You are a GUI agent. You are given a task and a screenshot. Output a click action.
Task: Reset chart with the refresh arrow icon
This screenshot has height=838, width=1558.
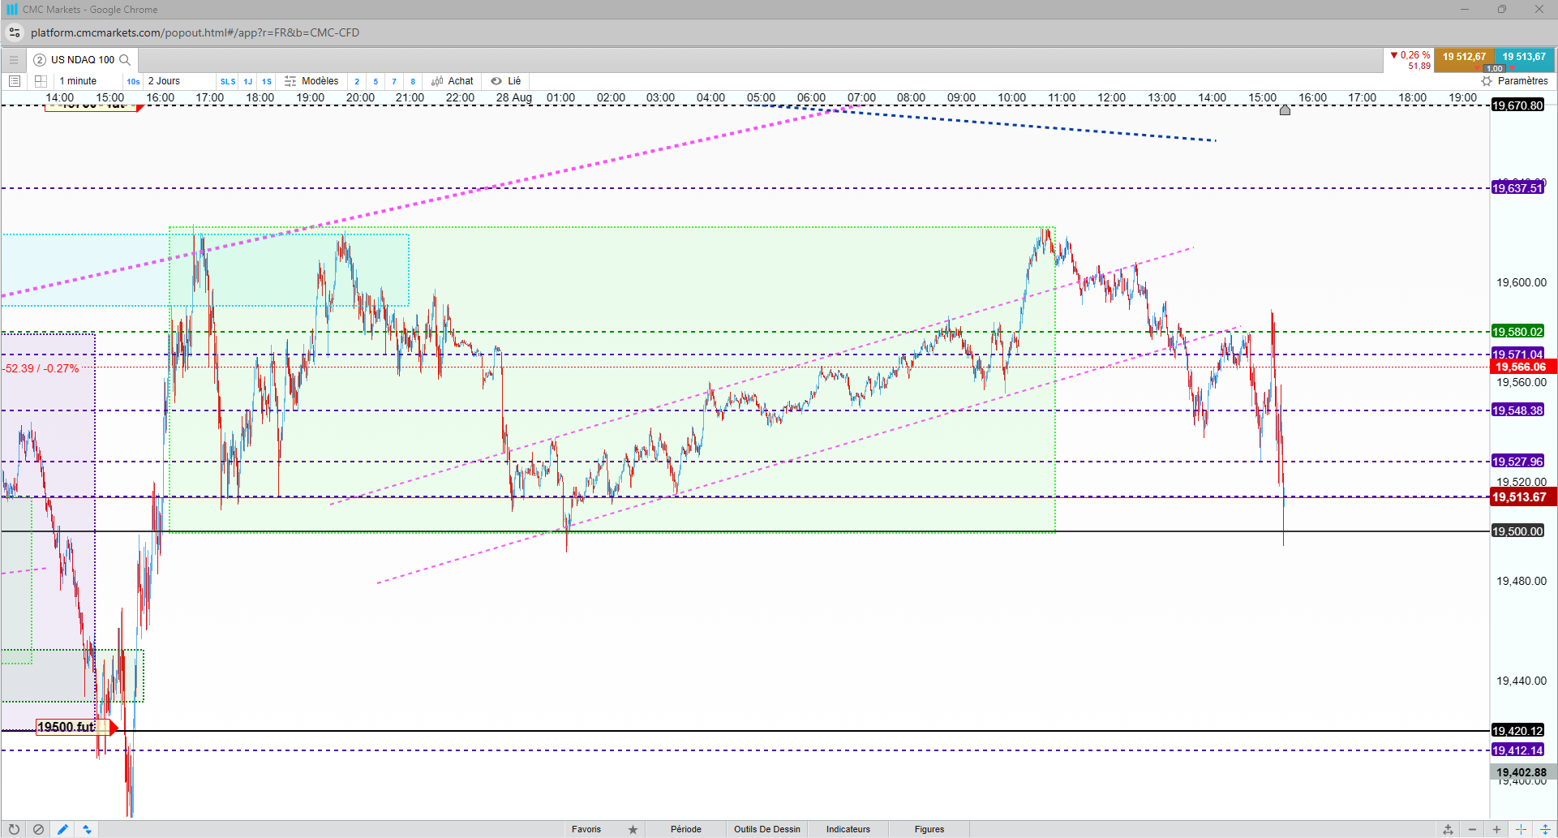click(14, 829)
